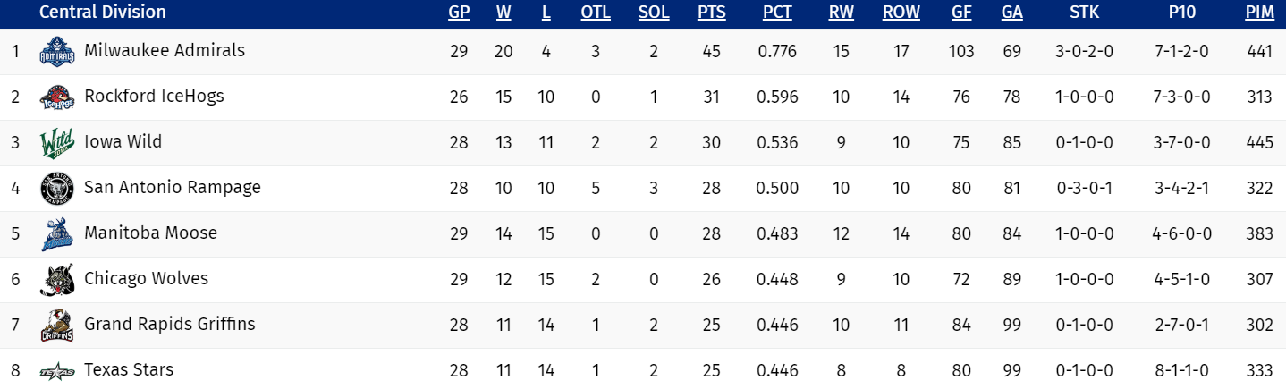The width and height of the screenshot is (1286, 389).
Task: Sort by goals for (GF) header
Action: pyautogui.click(x=961, y=13)
